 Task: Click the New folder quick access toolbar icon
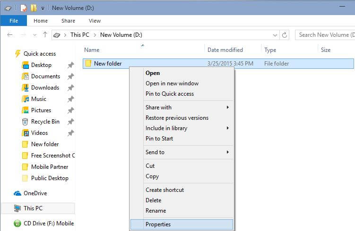pyautogui.click(x=34, y=8)
